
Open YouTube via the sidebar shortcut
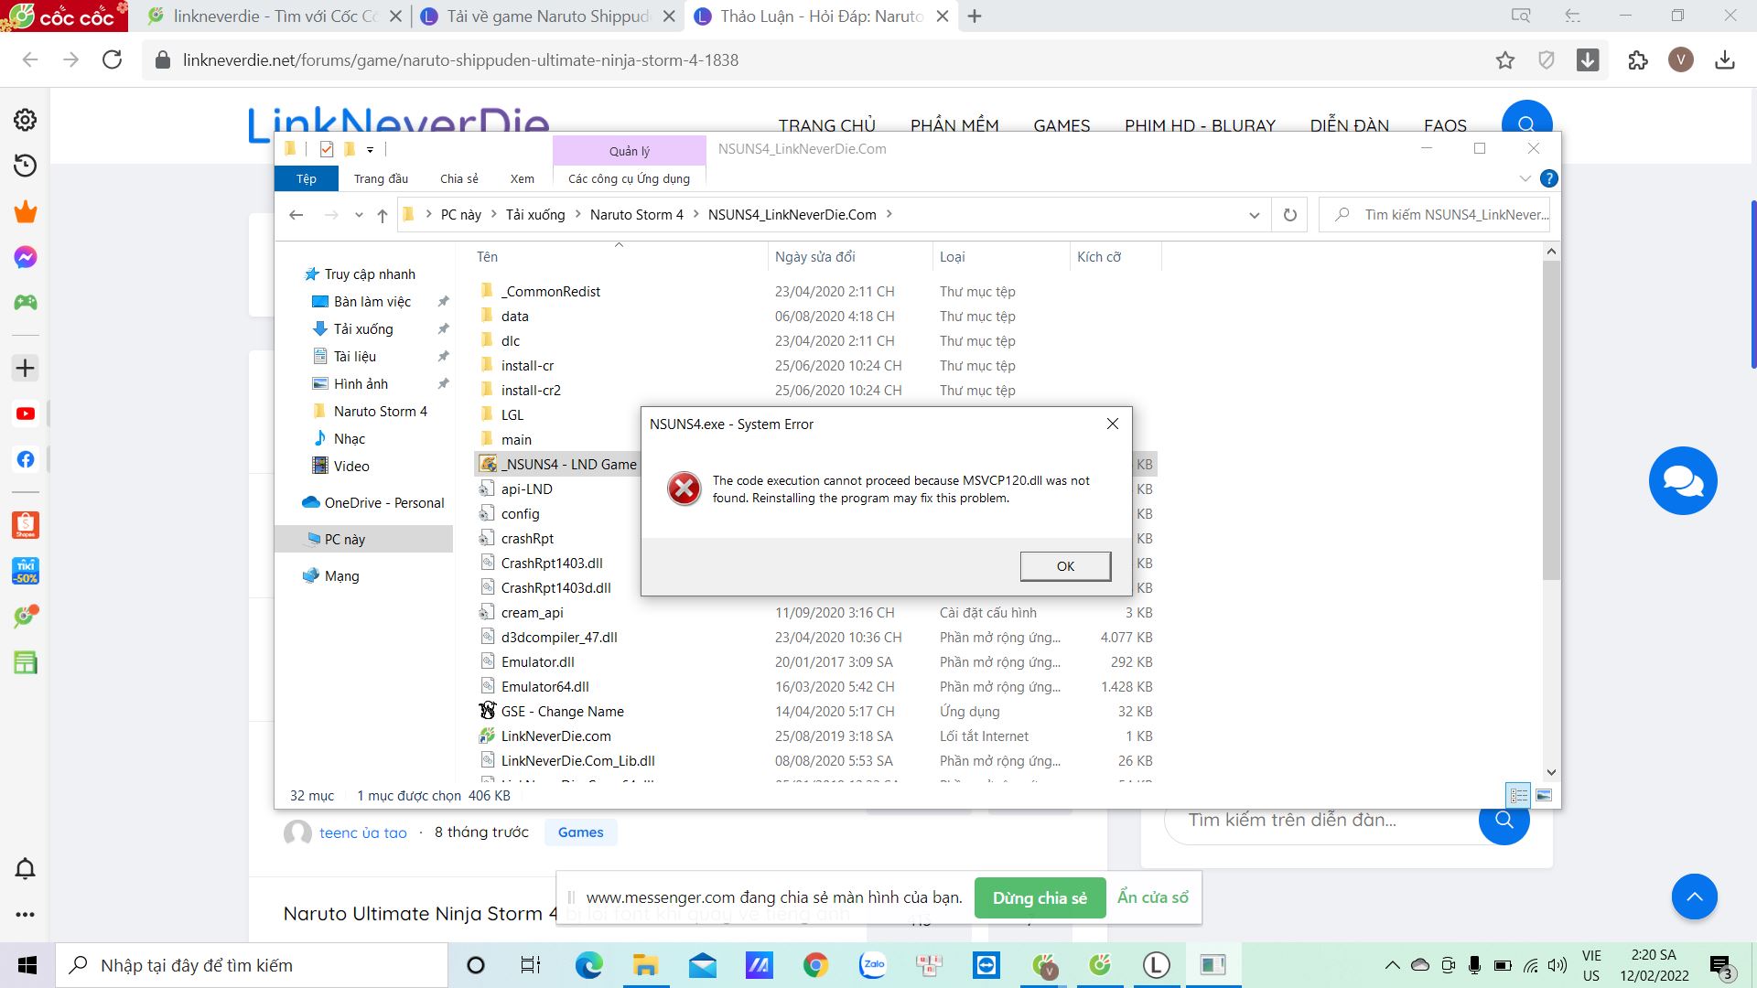click(26, 413)
